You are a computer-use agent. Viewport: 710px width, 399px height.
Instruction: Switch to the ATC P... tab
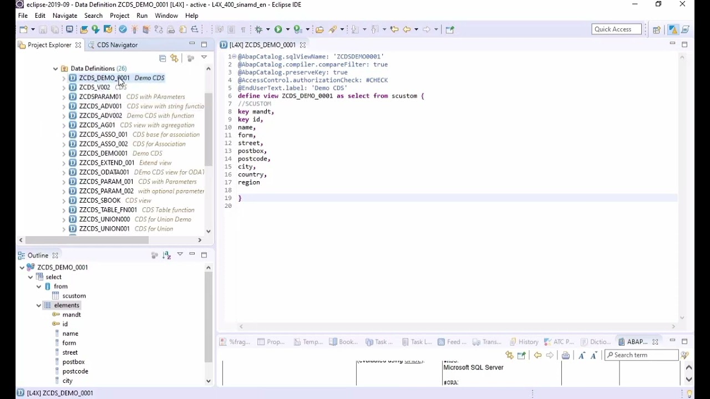pyautogui.click(x=559, y=342)
